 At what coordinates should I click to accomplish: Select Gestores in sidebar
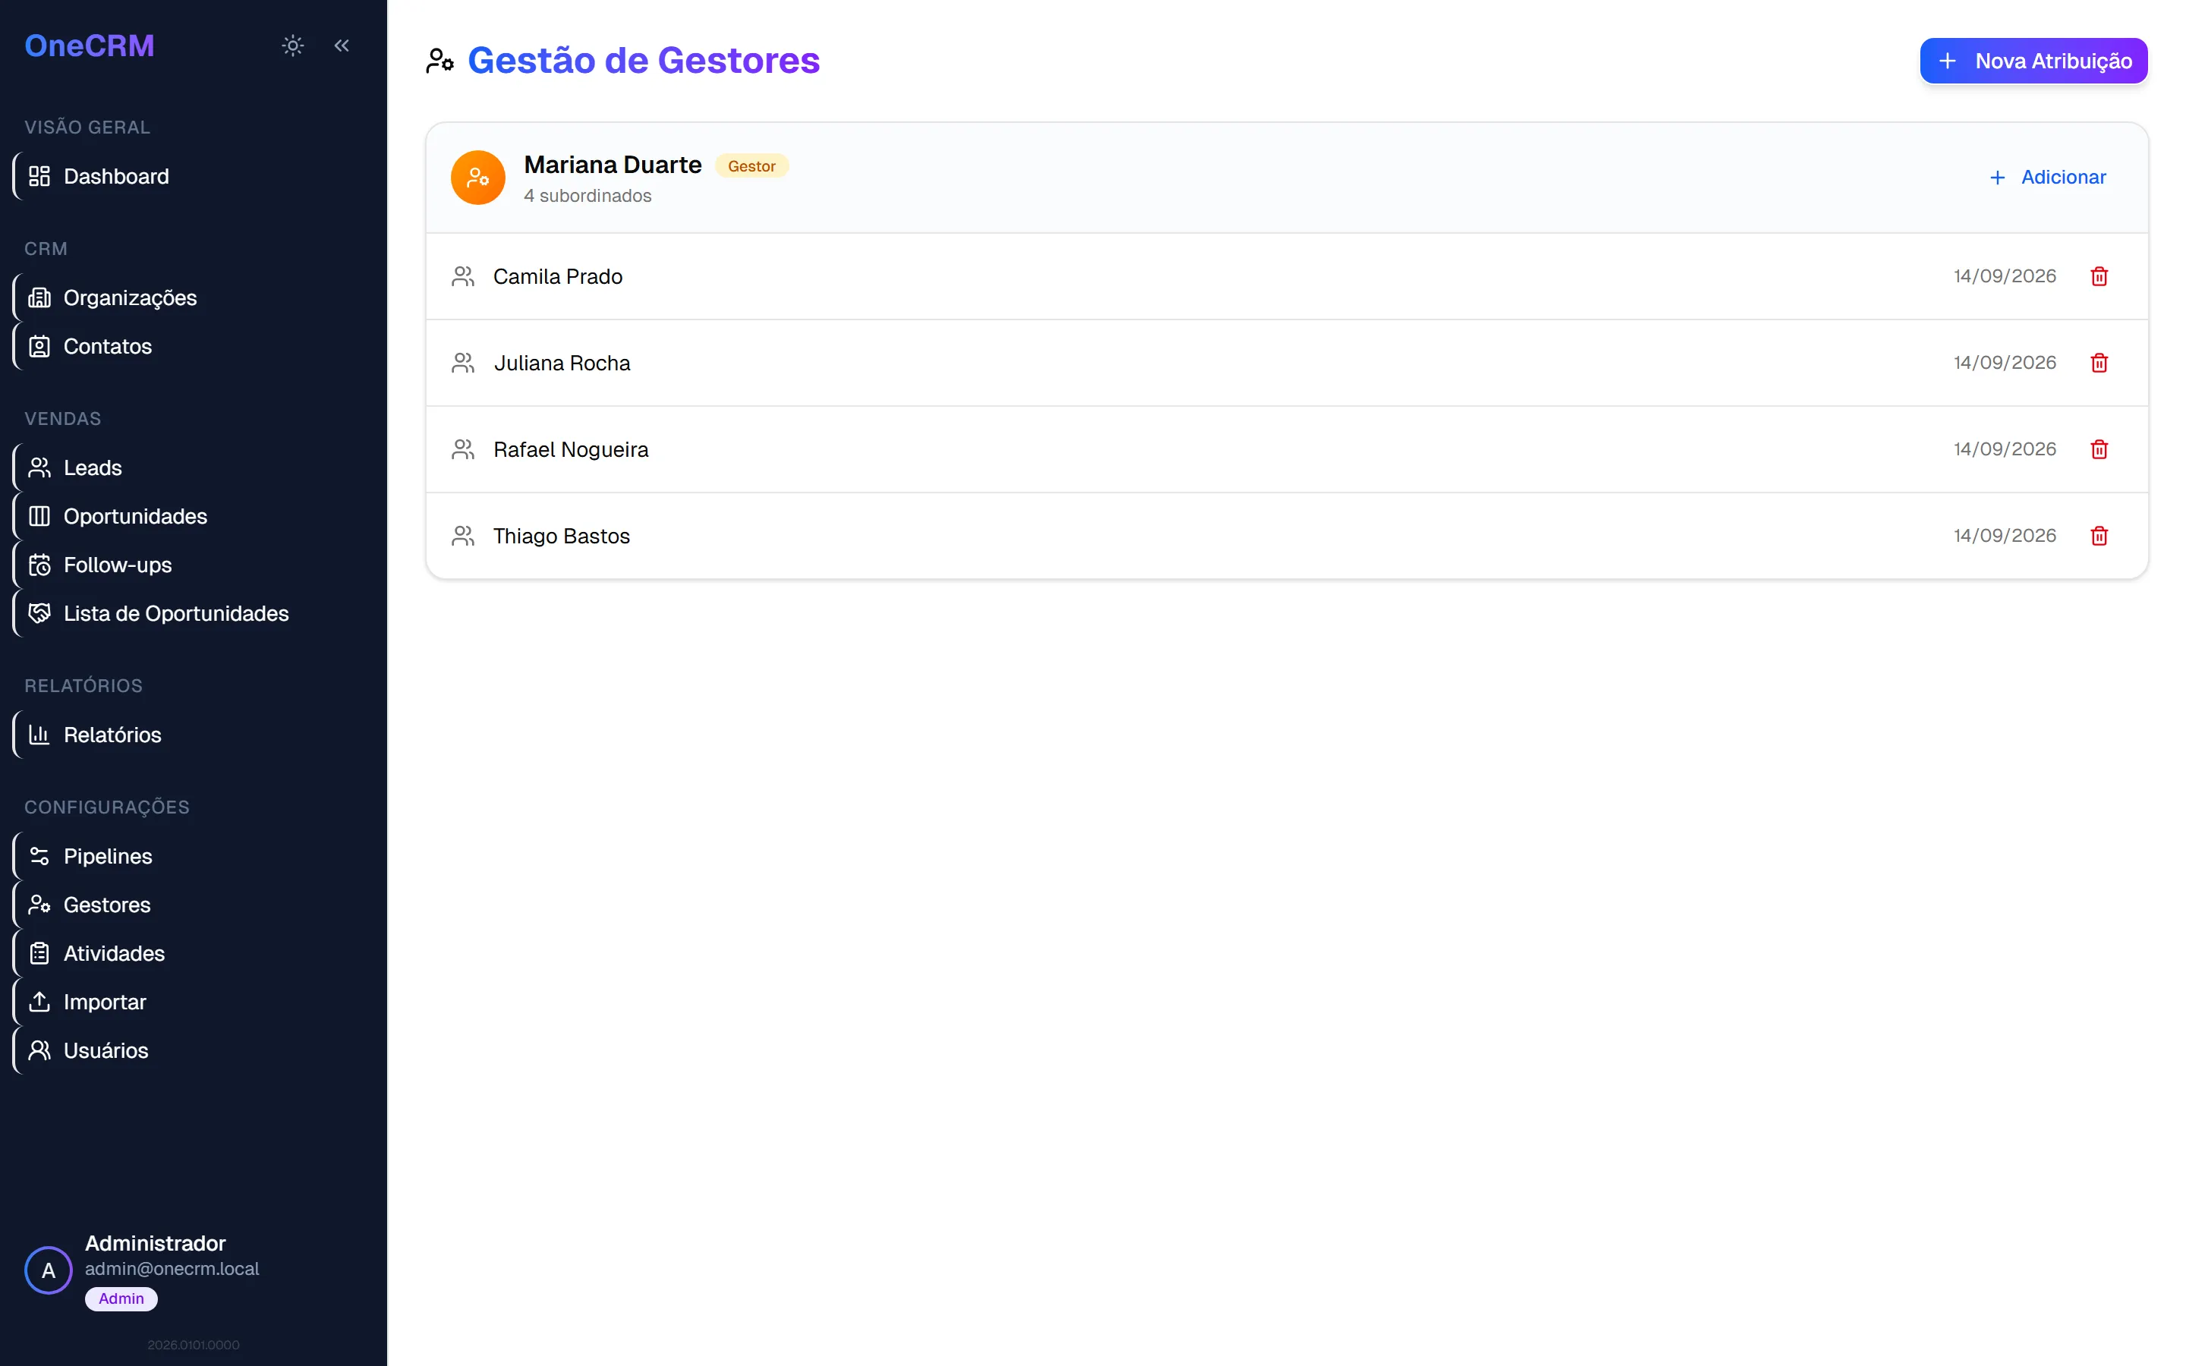(194, 905)
